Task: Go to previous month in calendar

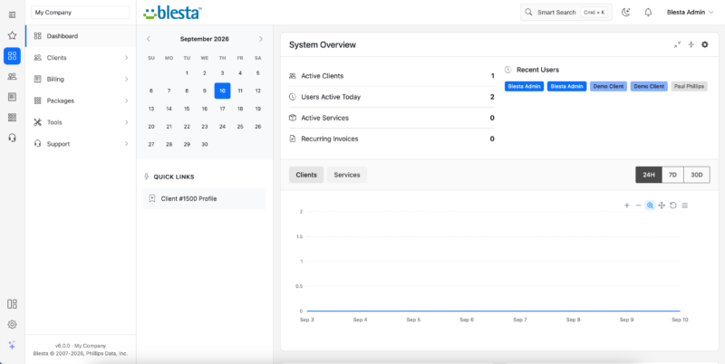Action: [x=149, y=39]
